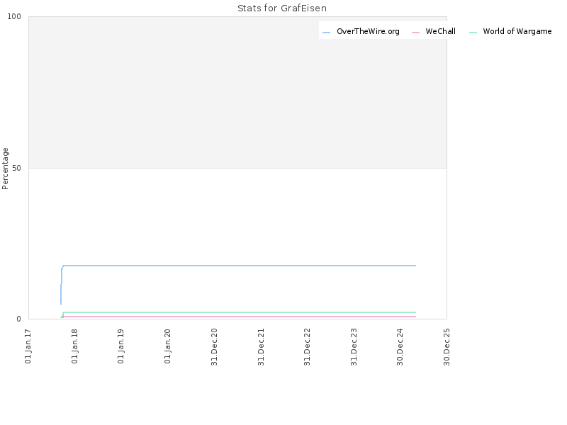Click the 0 y-axis value
567x425 pixels.
pos(19,319)
